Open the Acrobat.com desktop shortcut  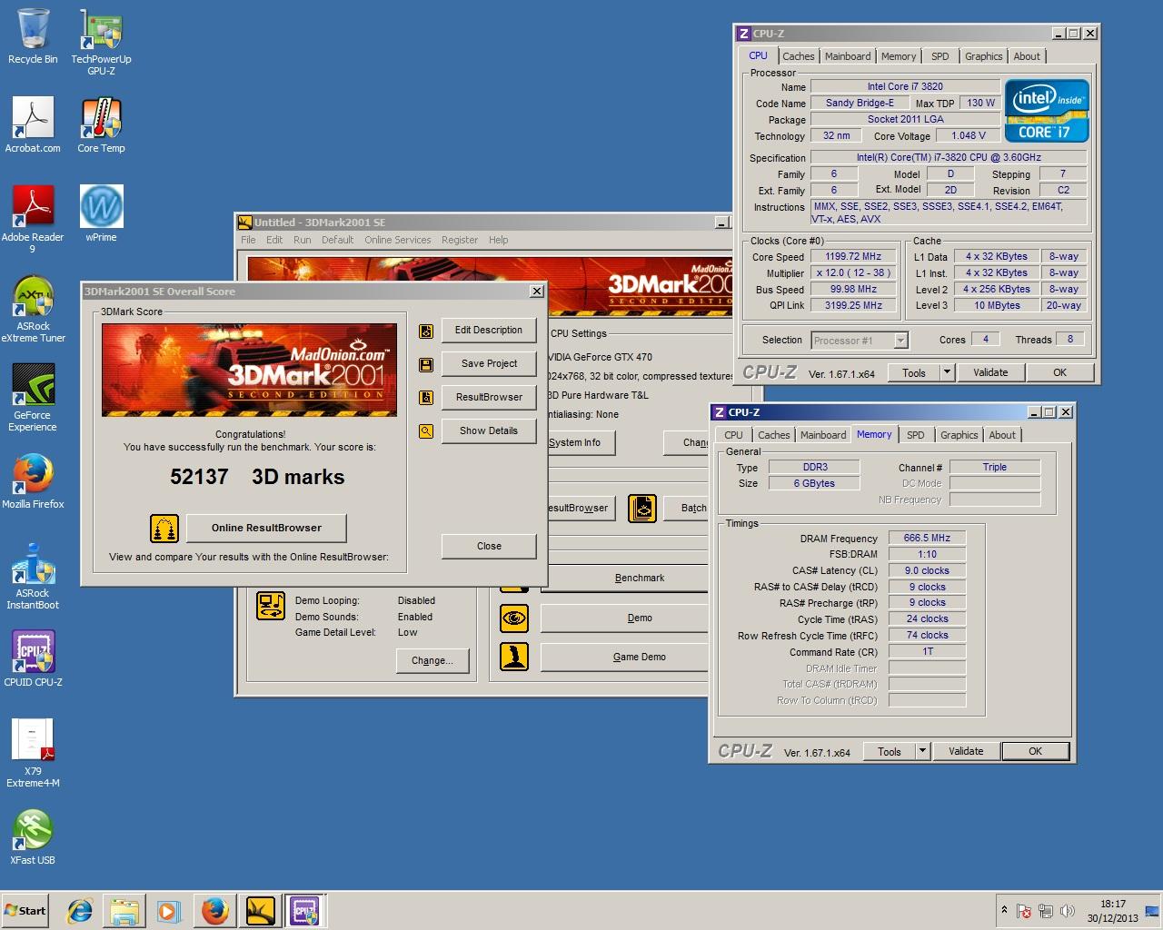click(x=33, y=125)
